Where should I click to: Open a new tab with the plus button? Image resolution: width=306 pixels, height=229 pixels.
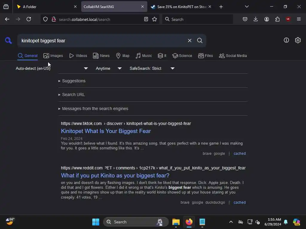point(221,7)
